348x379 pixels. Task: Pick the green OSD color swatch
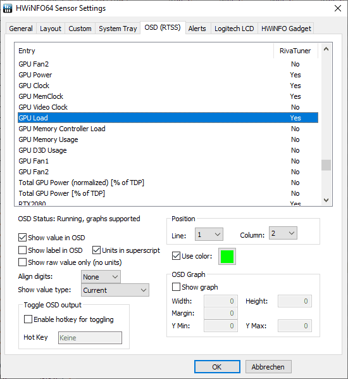pos(227,257)
